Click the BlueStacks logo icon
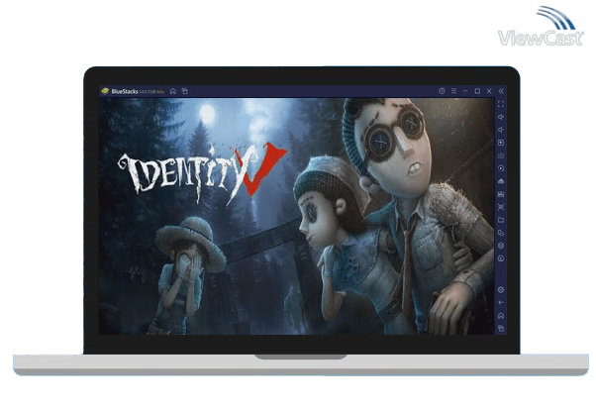Image resolution: width=596 pixels, height=410 pixels. coord(105,91)
